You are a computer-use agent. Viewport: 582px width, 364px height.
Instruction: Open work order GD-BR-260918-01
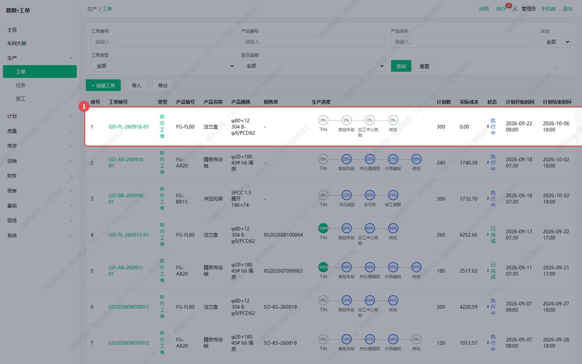pos(127,199)
